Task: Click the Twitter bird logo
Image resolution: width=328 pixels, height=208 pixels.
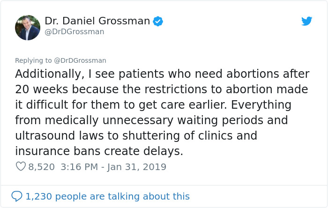Action: click(307, 21)
